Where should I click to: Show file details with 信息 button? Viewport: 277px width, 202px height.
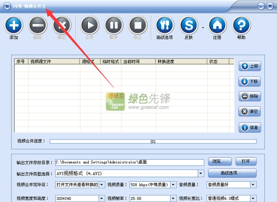250,127
